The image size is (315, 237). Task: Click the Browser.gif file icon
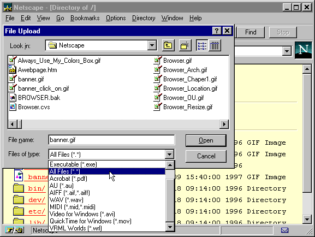(x=158, y=60)
